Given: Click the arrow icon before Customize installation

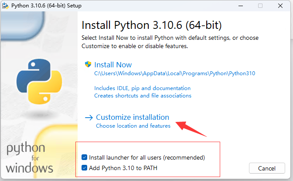Looking at the screenshot, I should pyautogui.click(x=89, y=117).
